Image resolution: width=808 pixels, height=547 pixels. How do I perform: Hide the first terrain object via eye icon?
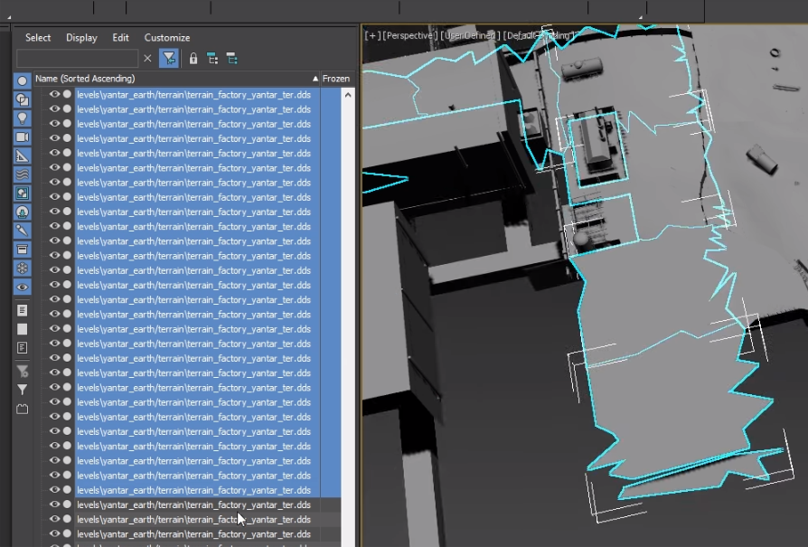[x=54, y=94]
